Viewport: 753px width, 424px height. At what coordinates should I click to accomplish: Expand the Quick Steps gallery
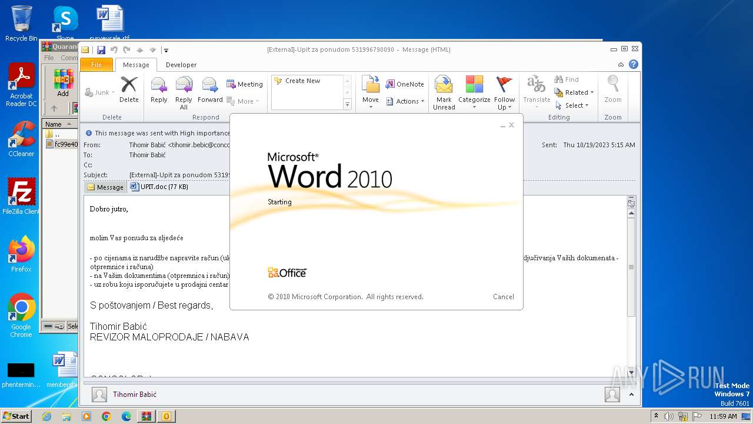point(347,104)
